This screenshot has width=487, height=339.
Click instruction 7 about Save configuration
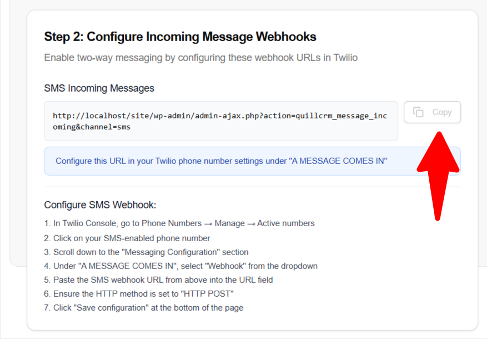click(143, 308)
